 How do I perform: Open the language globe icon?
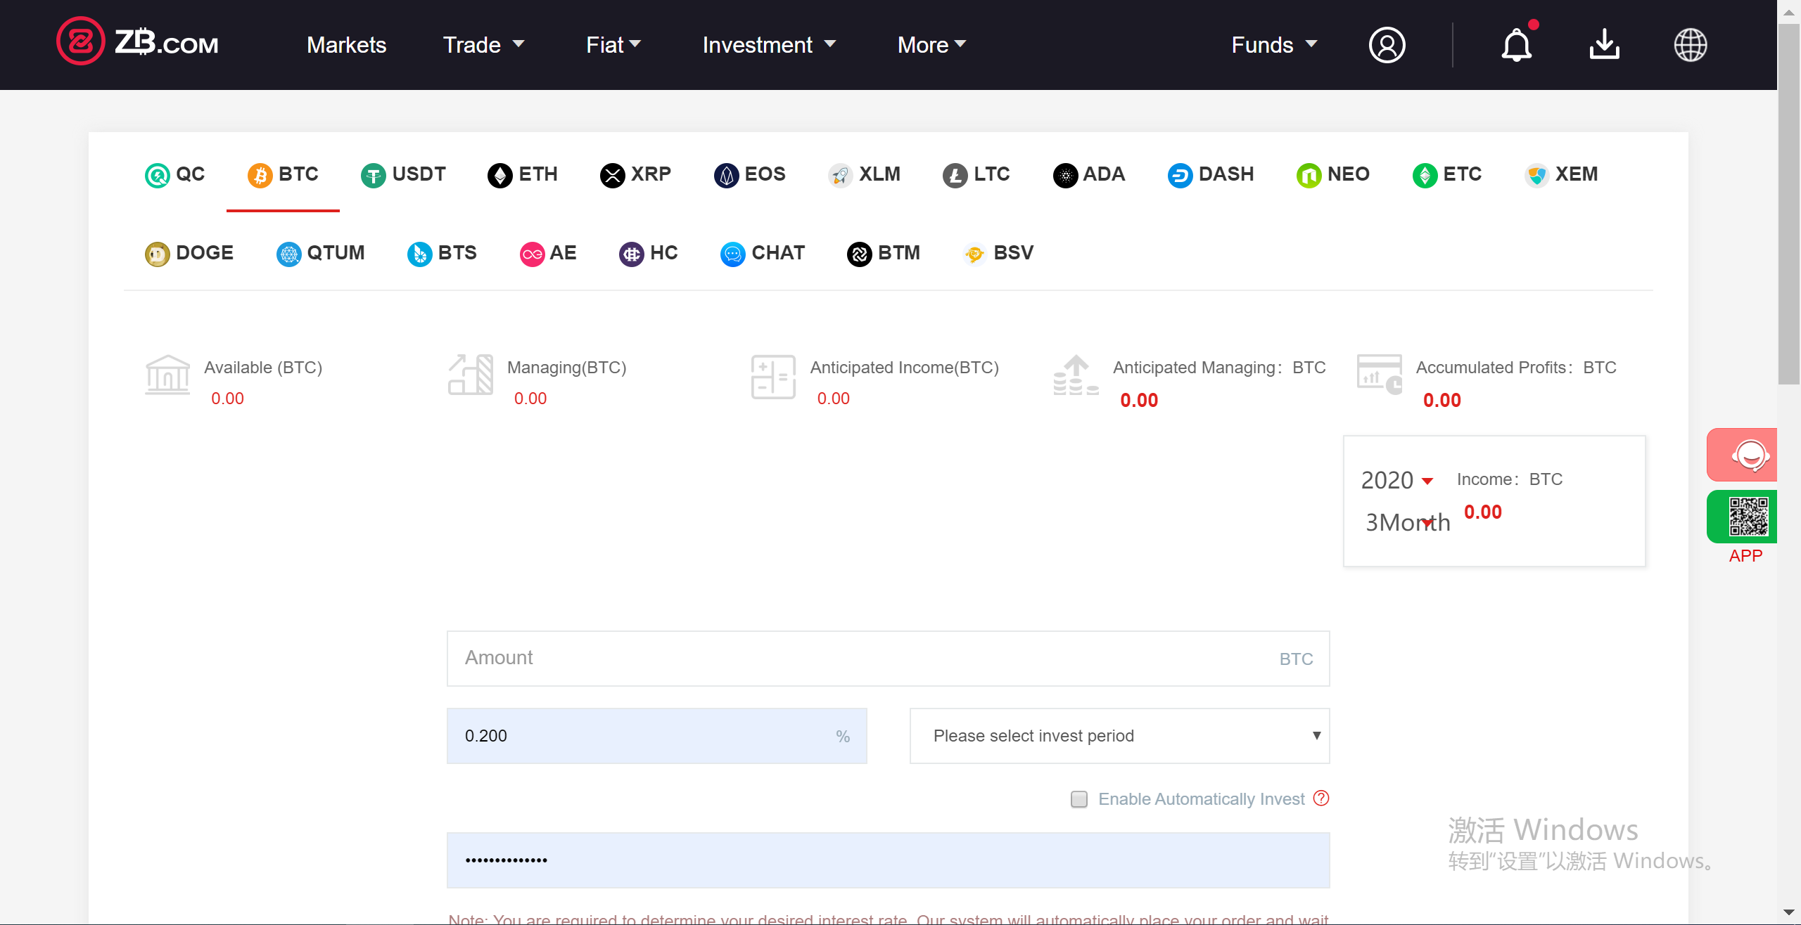[1690, 45]
